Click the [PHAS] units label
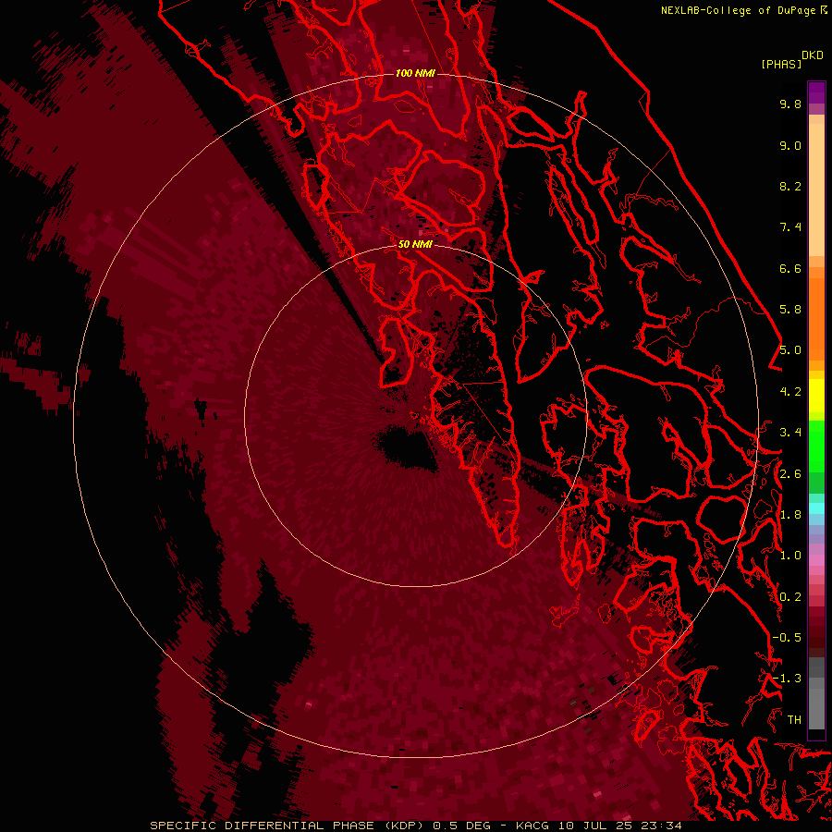The image size is (832, 832). (781, 64)
